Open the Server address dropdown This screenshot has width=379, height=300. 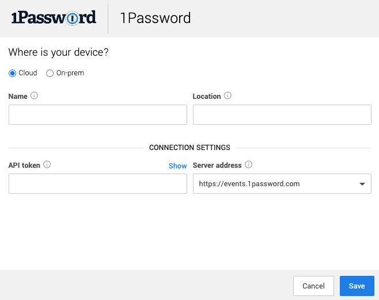coord(282,183)
